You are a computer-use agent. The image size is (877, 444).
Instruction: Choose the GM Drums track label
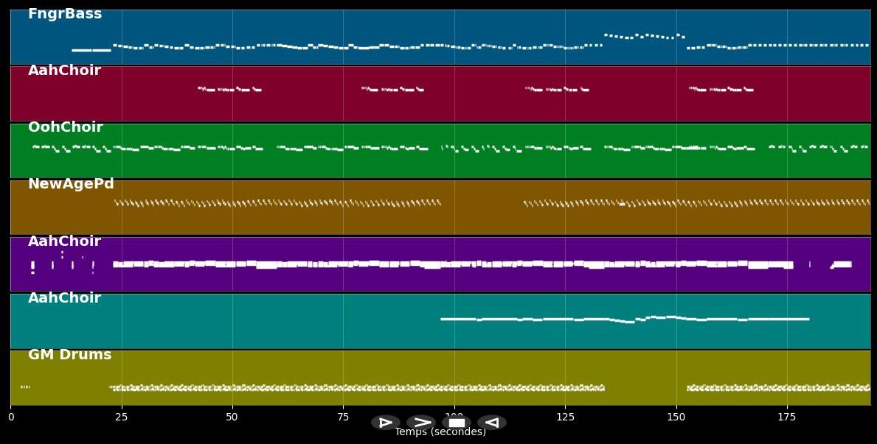[70, 355]
